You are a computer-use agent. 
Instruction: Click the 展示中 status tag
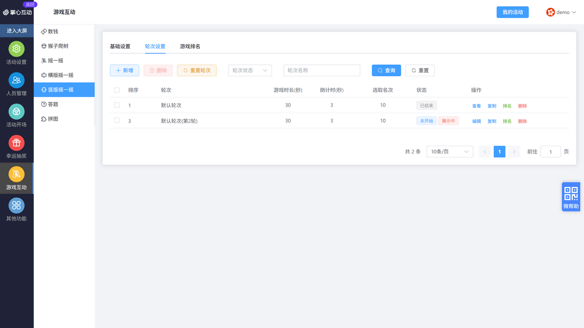point(448,121)
